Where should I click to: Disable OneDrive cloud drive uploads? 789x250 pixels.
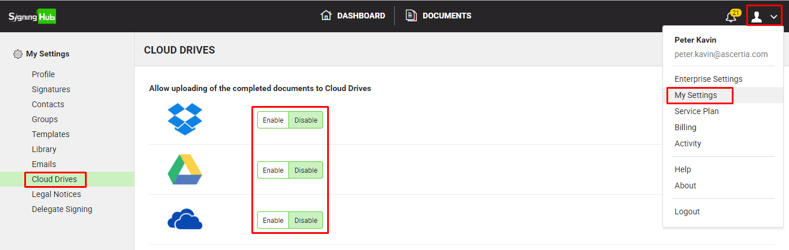(x=306, y=221)
